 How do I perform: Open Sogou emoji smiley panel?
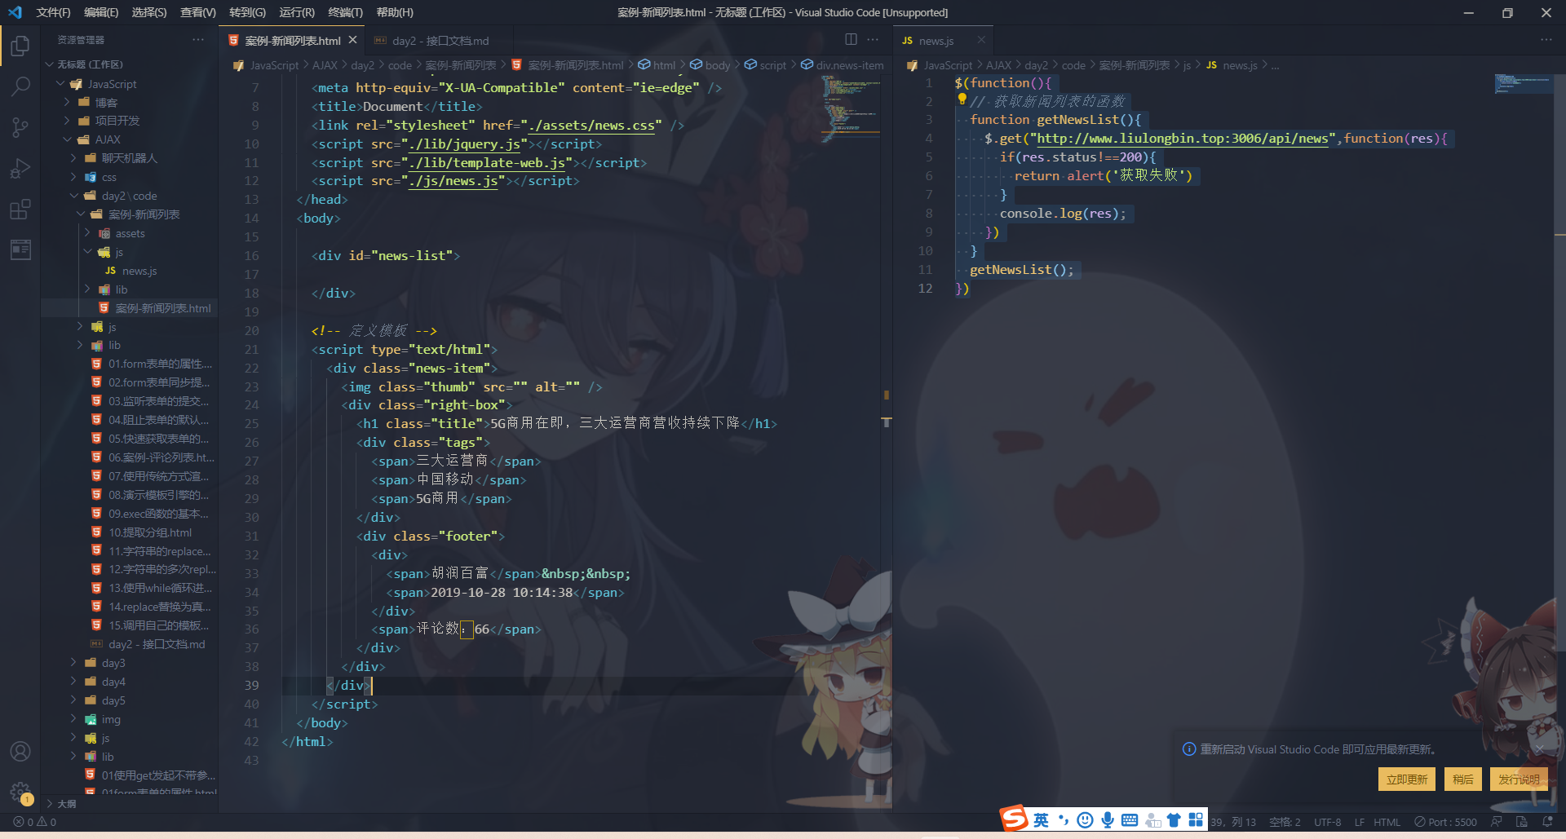point(1085,820)
